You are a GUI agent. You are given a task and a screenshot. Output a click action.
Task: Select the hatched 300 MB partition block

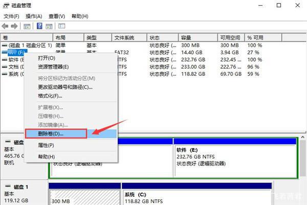pos(84,194)
